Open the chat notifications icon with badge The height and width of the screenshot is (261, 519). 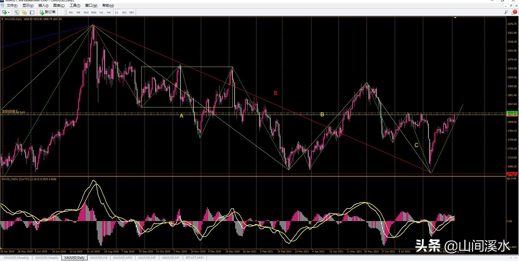click(514, 12)
